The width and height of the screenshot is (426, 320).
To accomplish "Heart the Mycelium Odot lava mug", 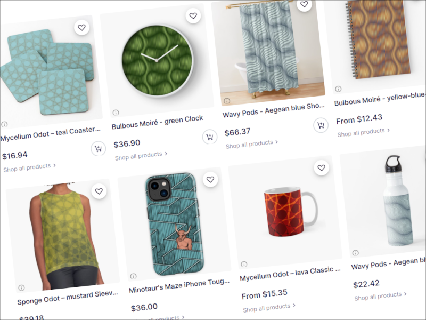I will click(321, 168).
